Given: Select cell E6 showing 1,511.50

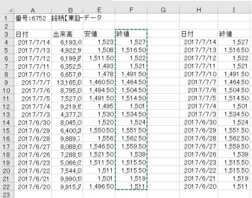Looking at the screenshot, I should click(99, 58).
